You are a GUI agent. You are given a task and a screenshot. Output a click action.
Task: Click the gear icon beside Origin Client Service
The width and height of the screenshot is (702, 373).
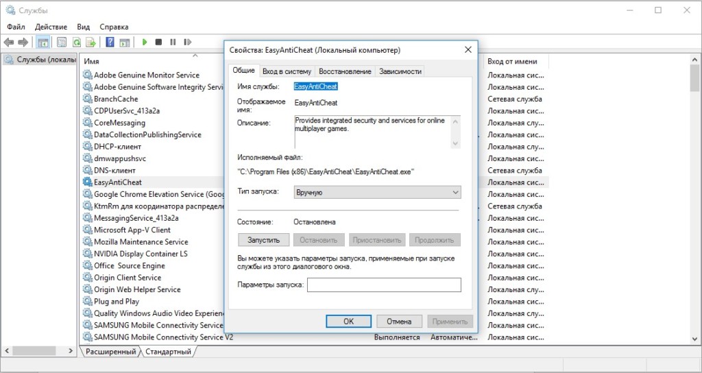[87, 277]
